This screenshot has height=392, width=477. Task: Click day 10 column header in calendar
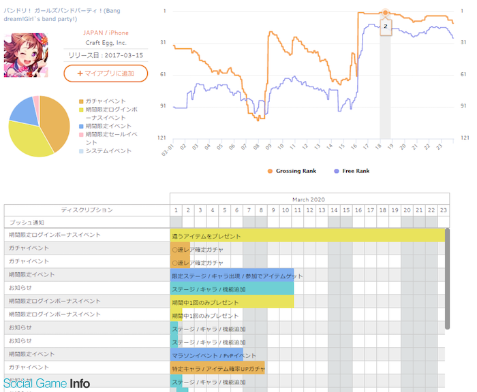click(286, 210)
